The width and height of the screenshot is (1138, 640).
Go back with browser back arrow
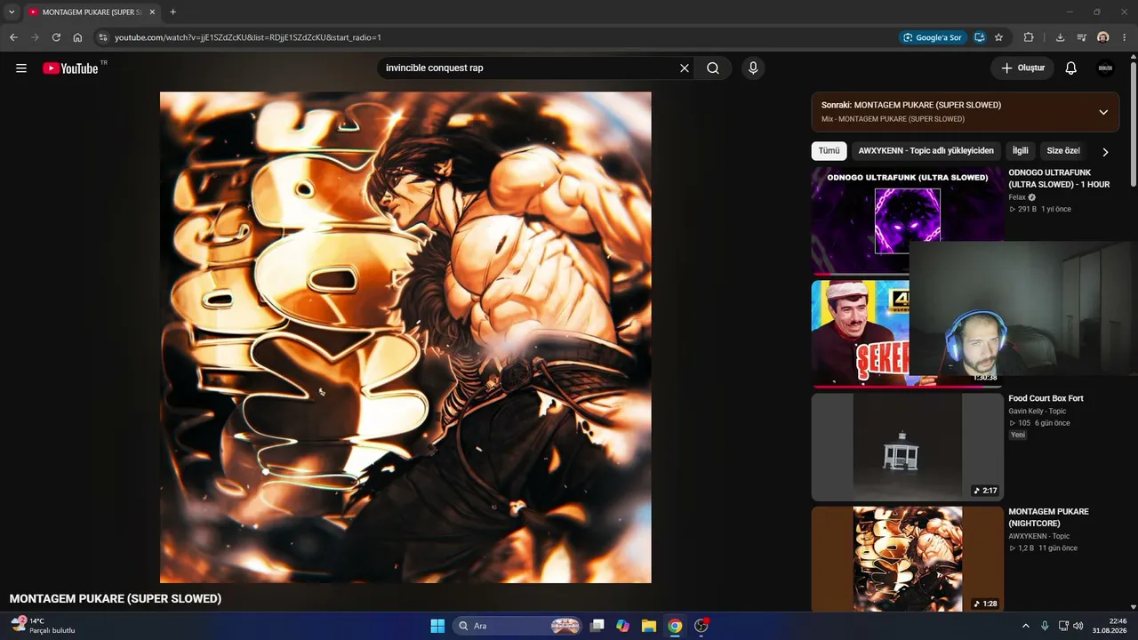tap(13, 37)
